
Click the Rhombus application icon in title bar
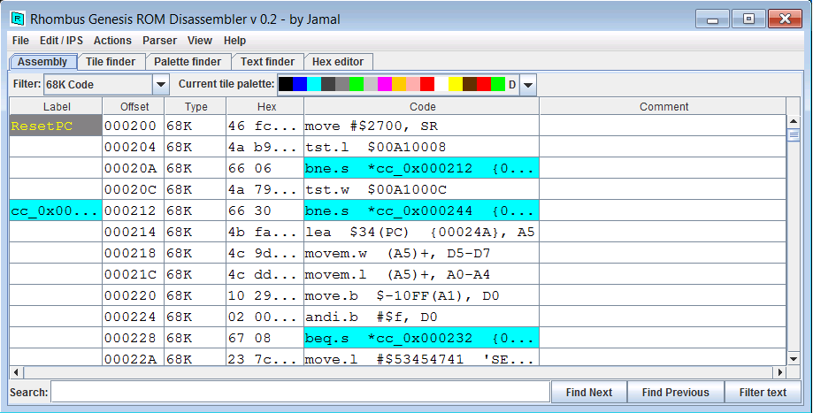[x=19, y=19]
